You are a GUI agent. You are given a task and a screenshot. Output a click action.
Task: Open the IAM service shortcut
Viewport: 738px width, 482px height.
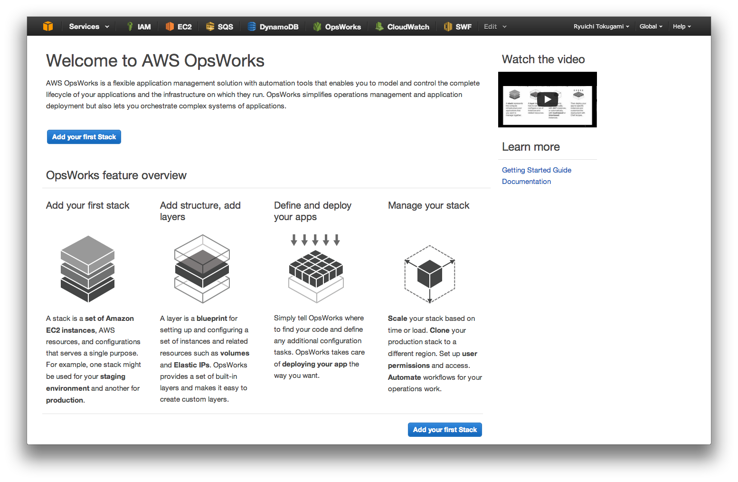[138, 26]
